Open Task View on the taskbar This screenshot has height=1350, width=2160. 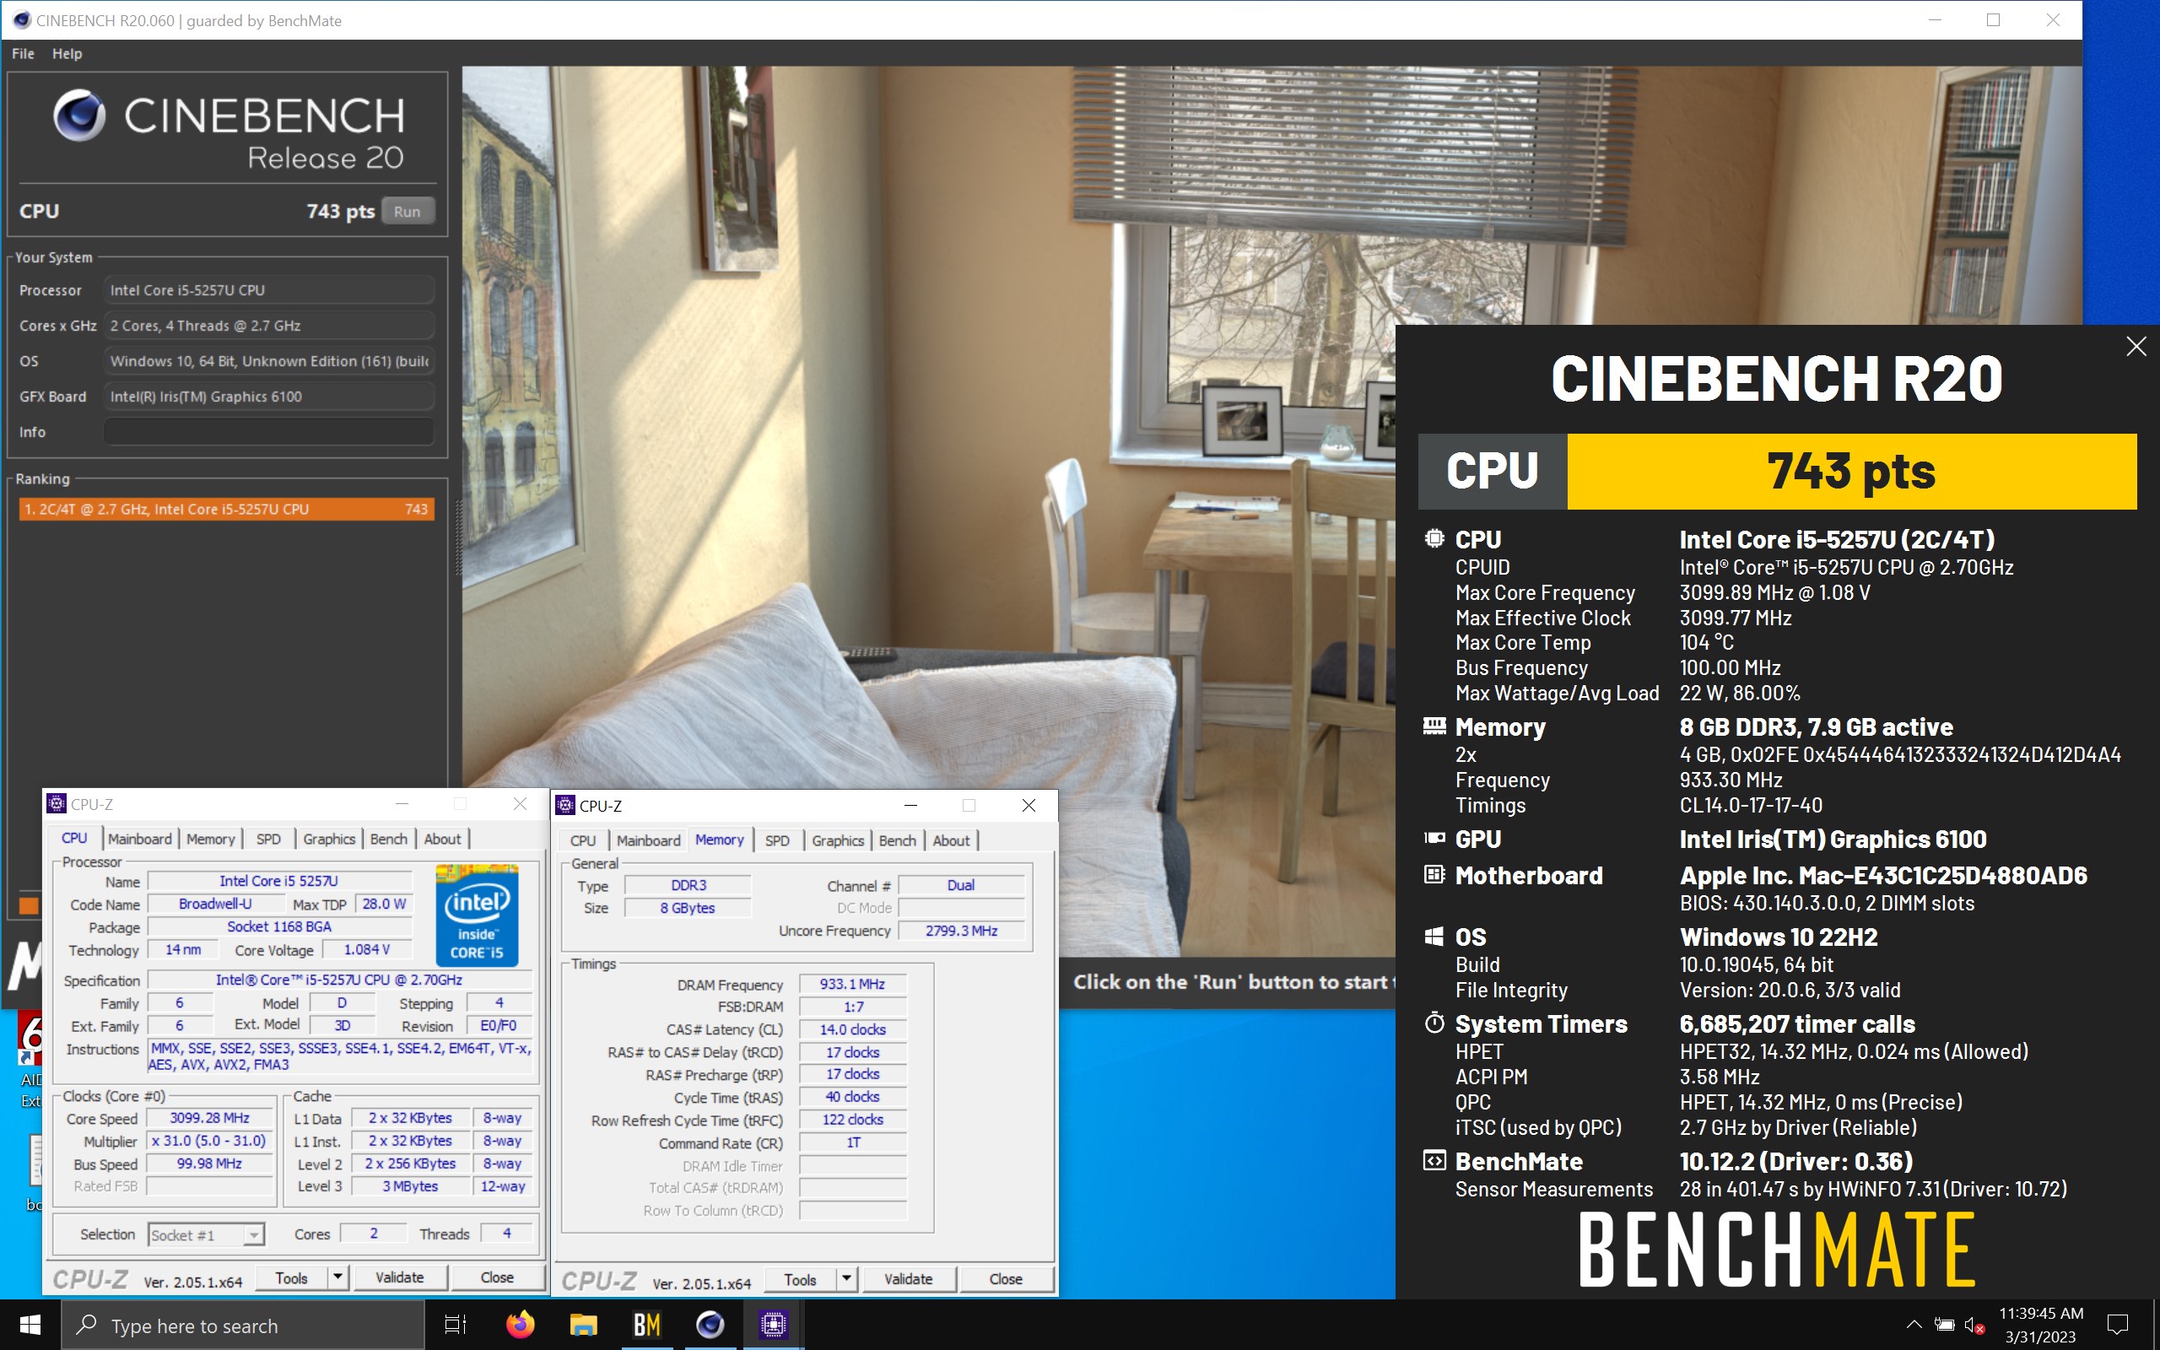pos(456,1325)
